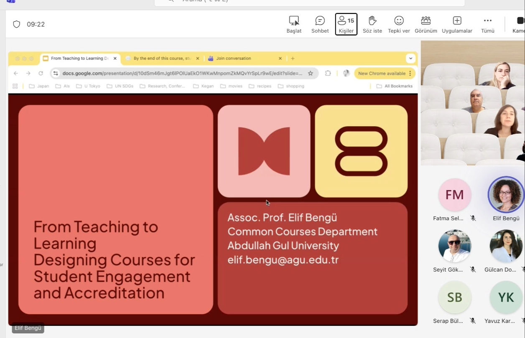The height and width of the screenshot is (338, 525).
Task: Click muted mic icon beside Seyit Gök...
Action: click(x=473, y=269)
